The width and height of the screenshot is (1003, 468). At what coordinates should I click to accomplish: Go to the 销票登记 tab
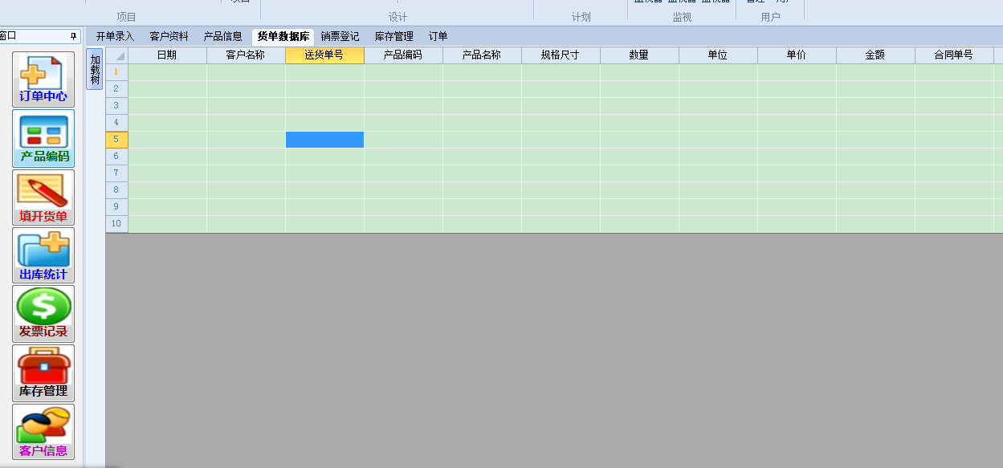point(340,36)
